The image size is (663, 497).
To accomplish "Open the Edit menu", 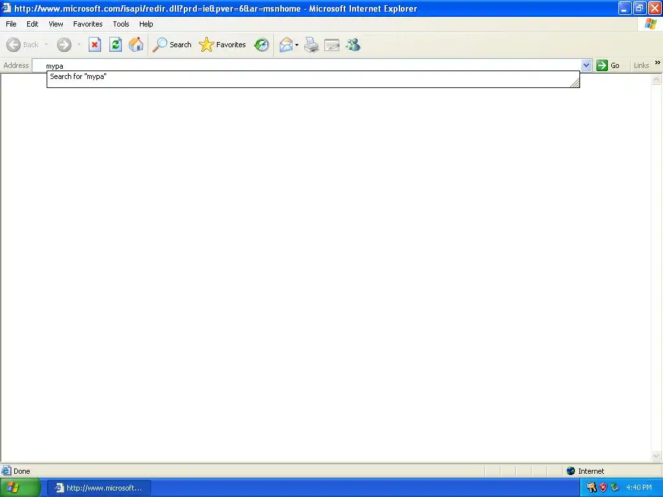I will (32, 24).
